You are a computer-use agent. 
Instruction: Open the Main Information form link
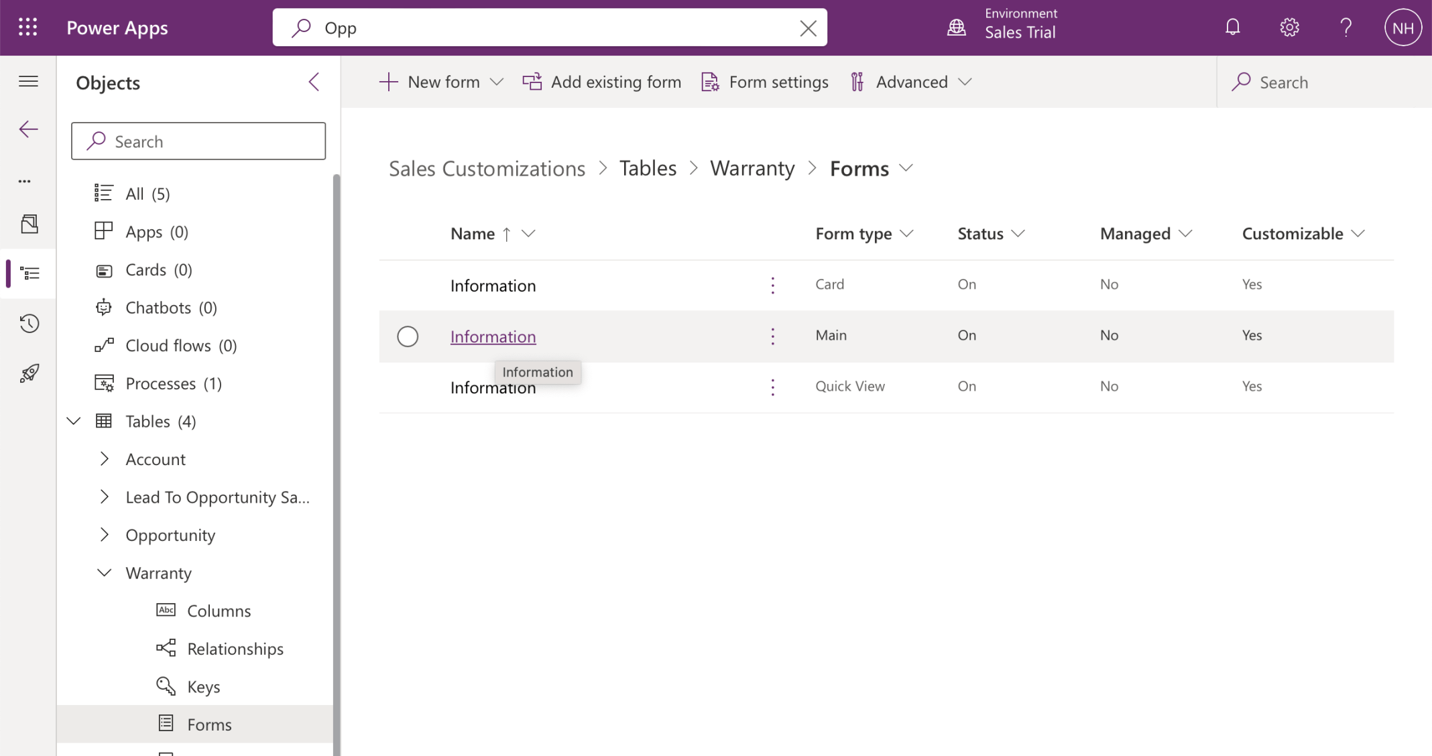point(493,336)
